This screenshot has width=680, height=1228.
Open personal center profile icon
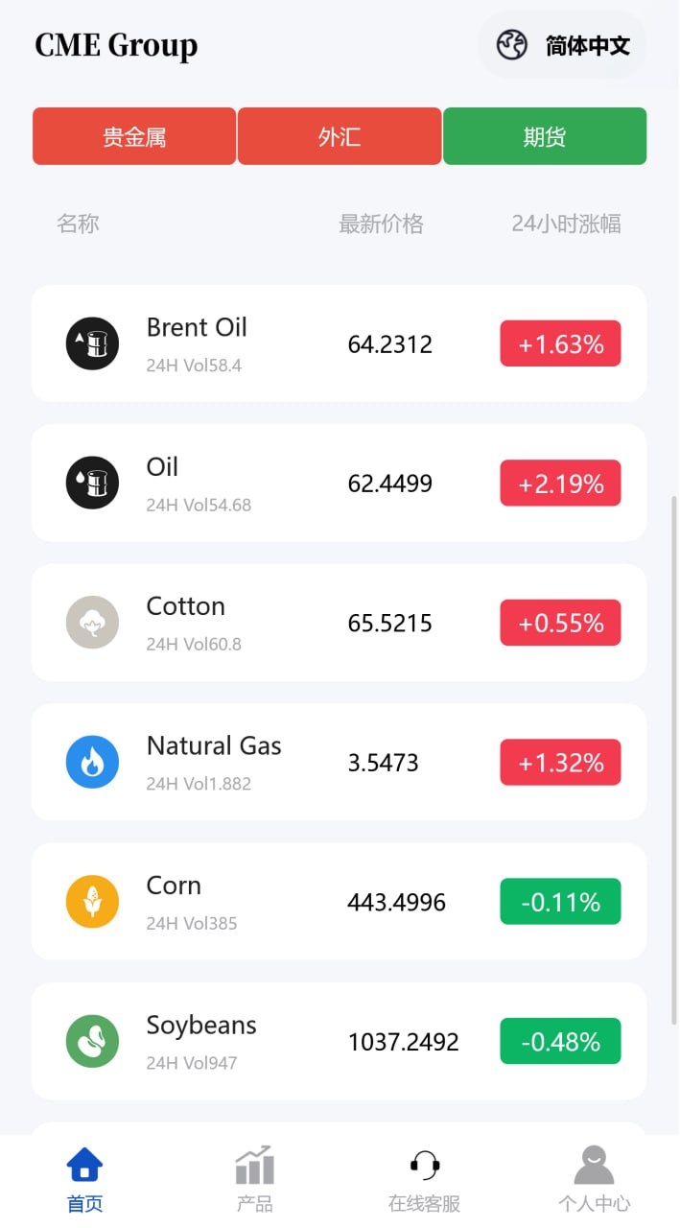[594, 1167]
